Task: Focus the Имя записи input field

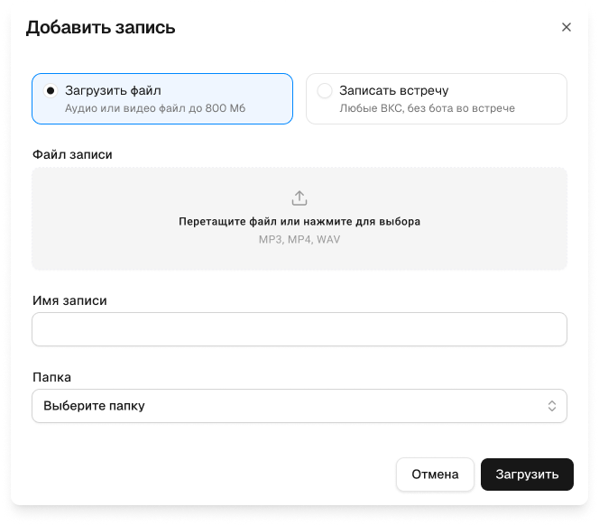Action: click(299, 329)
